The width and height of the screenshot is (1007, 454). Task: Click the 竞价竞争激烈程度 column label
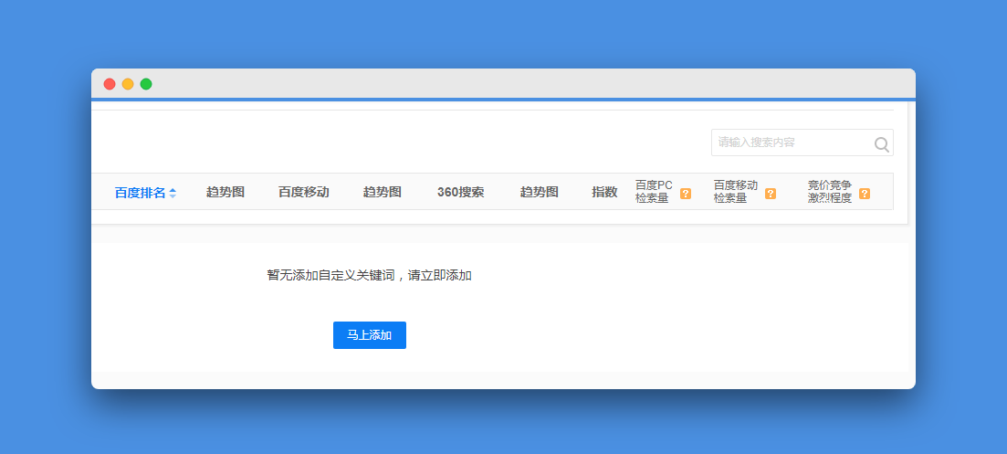pos(830,192)
